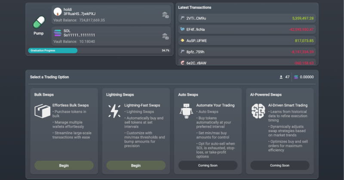Click the user count person icon
The image size is (344, 180).
click(281, 77)
